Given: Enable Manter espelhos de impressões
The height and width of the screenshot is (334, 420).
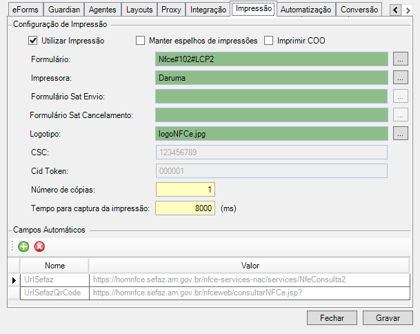Looking at the screenshot, I should [x=141, y=41].
